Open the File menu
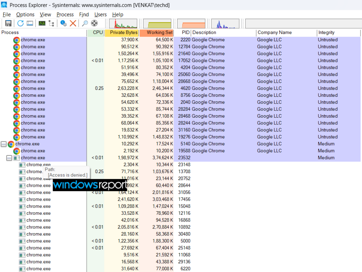The height and width of the screenshot is (272, 362). 7,14
